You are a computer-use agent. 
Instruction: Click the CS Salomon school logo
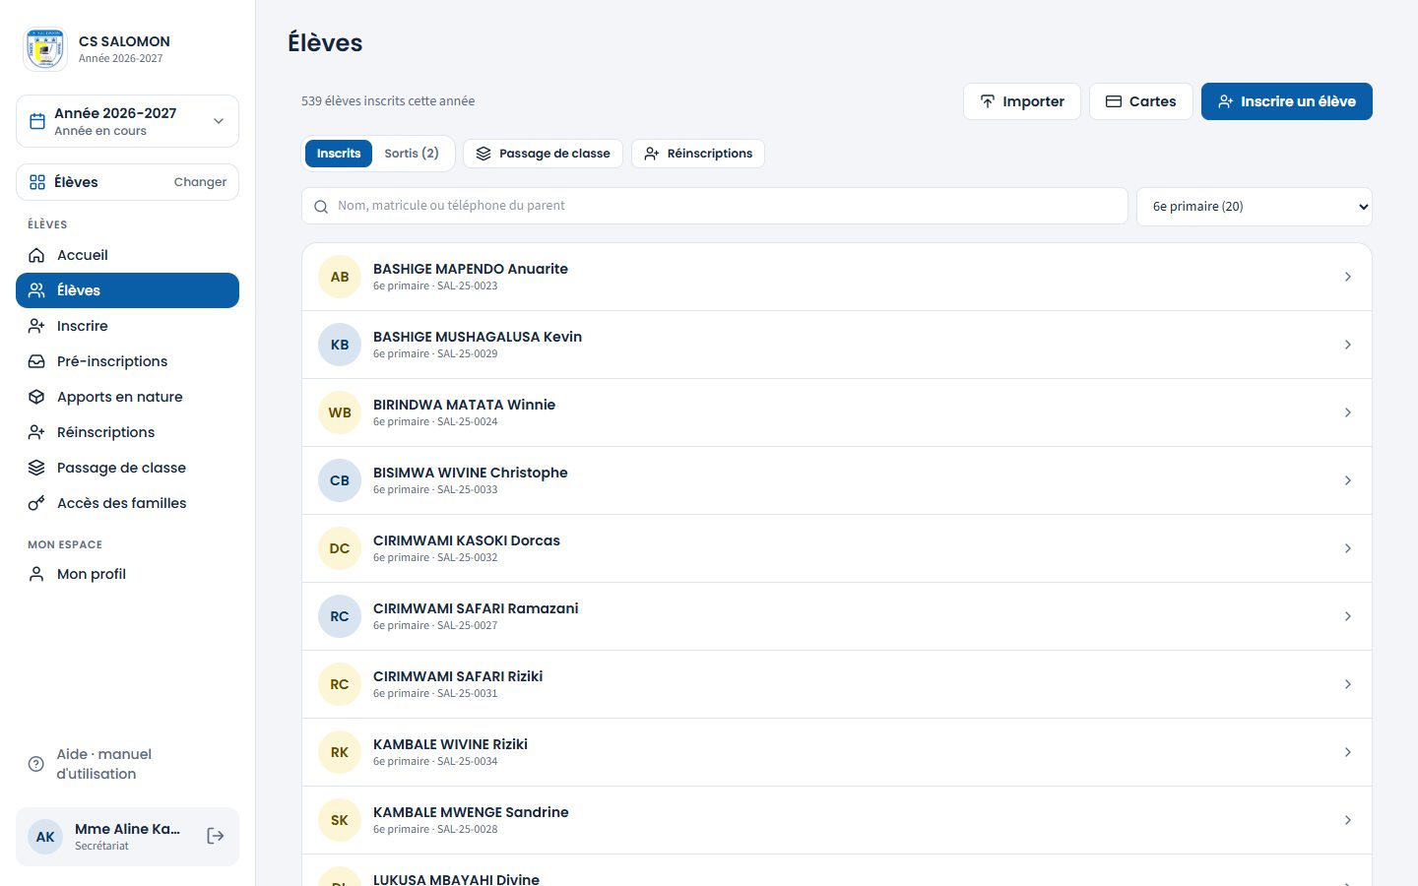[45, 49]
